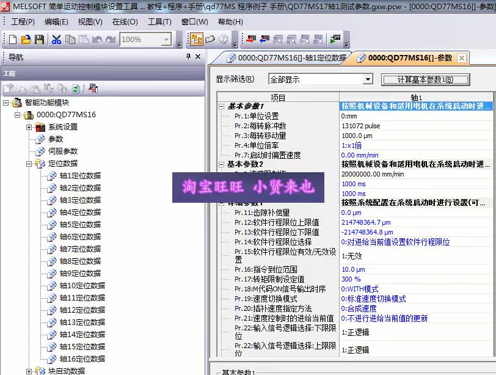Click the 轴1 column header
The image size is (496, 375).
pyautogui.click(x=416, y=97)
